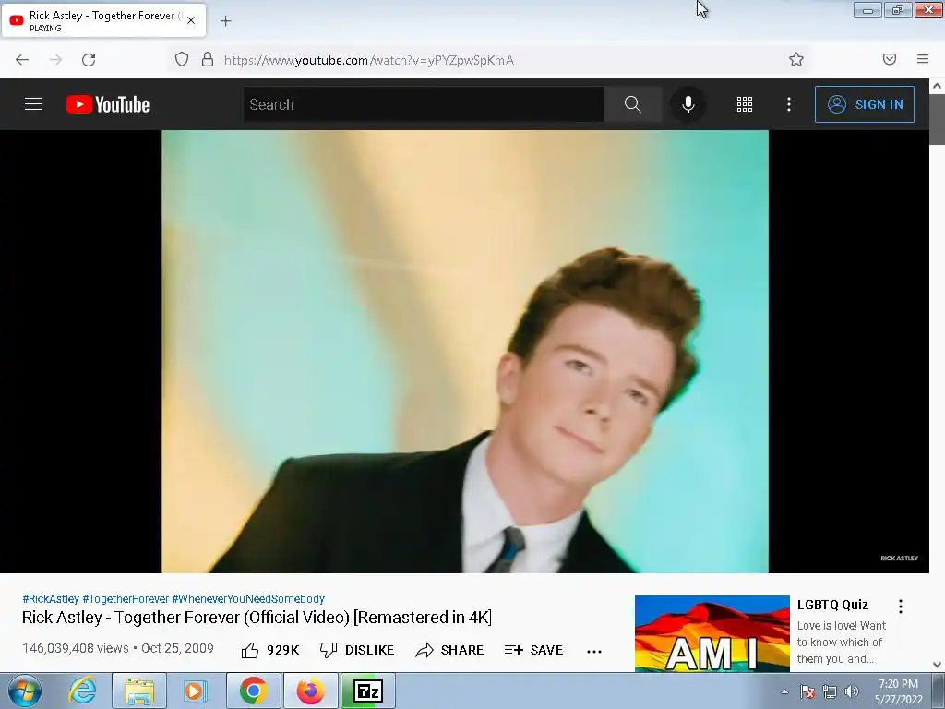Click the URL address bar
The width and height of the screenshot is (945, 709).
[488, 60]
